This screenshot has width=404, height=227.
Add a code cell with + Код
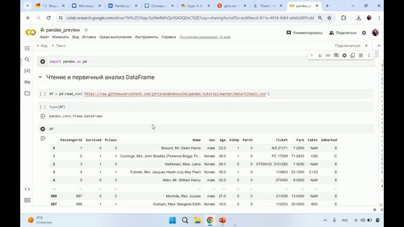pyautogui.click(x=42, y=45)
